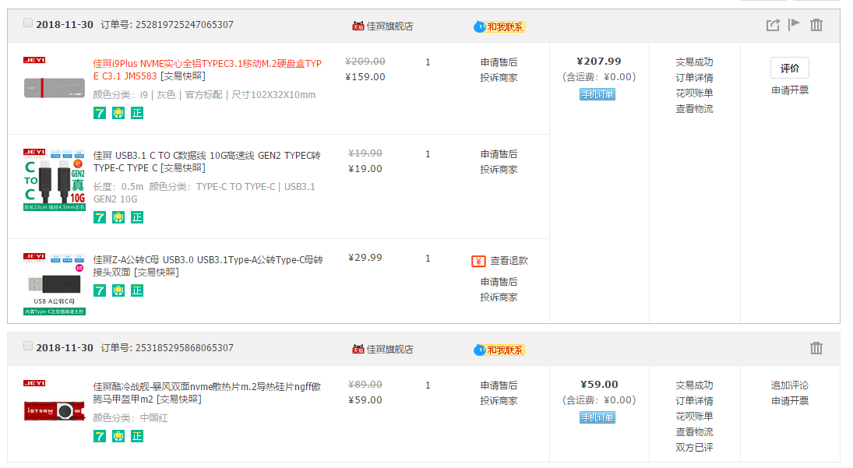Click the 正 icon under the USB3.1 cable item
Image resolution: width=853 pixels, height=468 pixels.
tap(137, 217)
